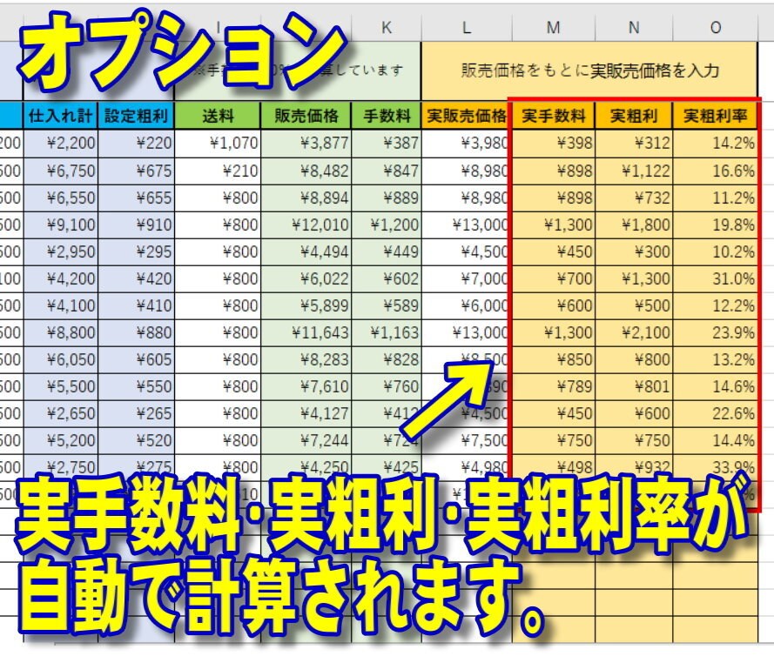Select column N header
The height and width of the screenshot is (656, 774).
634,28
